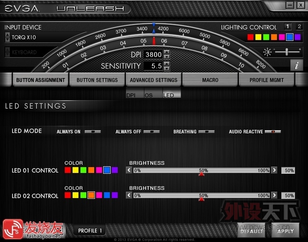This screenshot has height=242, width=308.
Task: Toggle the Audio Reactive LED mode
Action: click(x=273, y=132)
